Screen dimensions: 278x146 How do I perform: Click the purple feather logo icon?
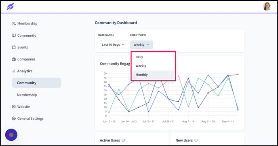tap(10, 6)
